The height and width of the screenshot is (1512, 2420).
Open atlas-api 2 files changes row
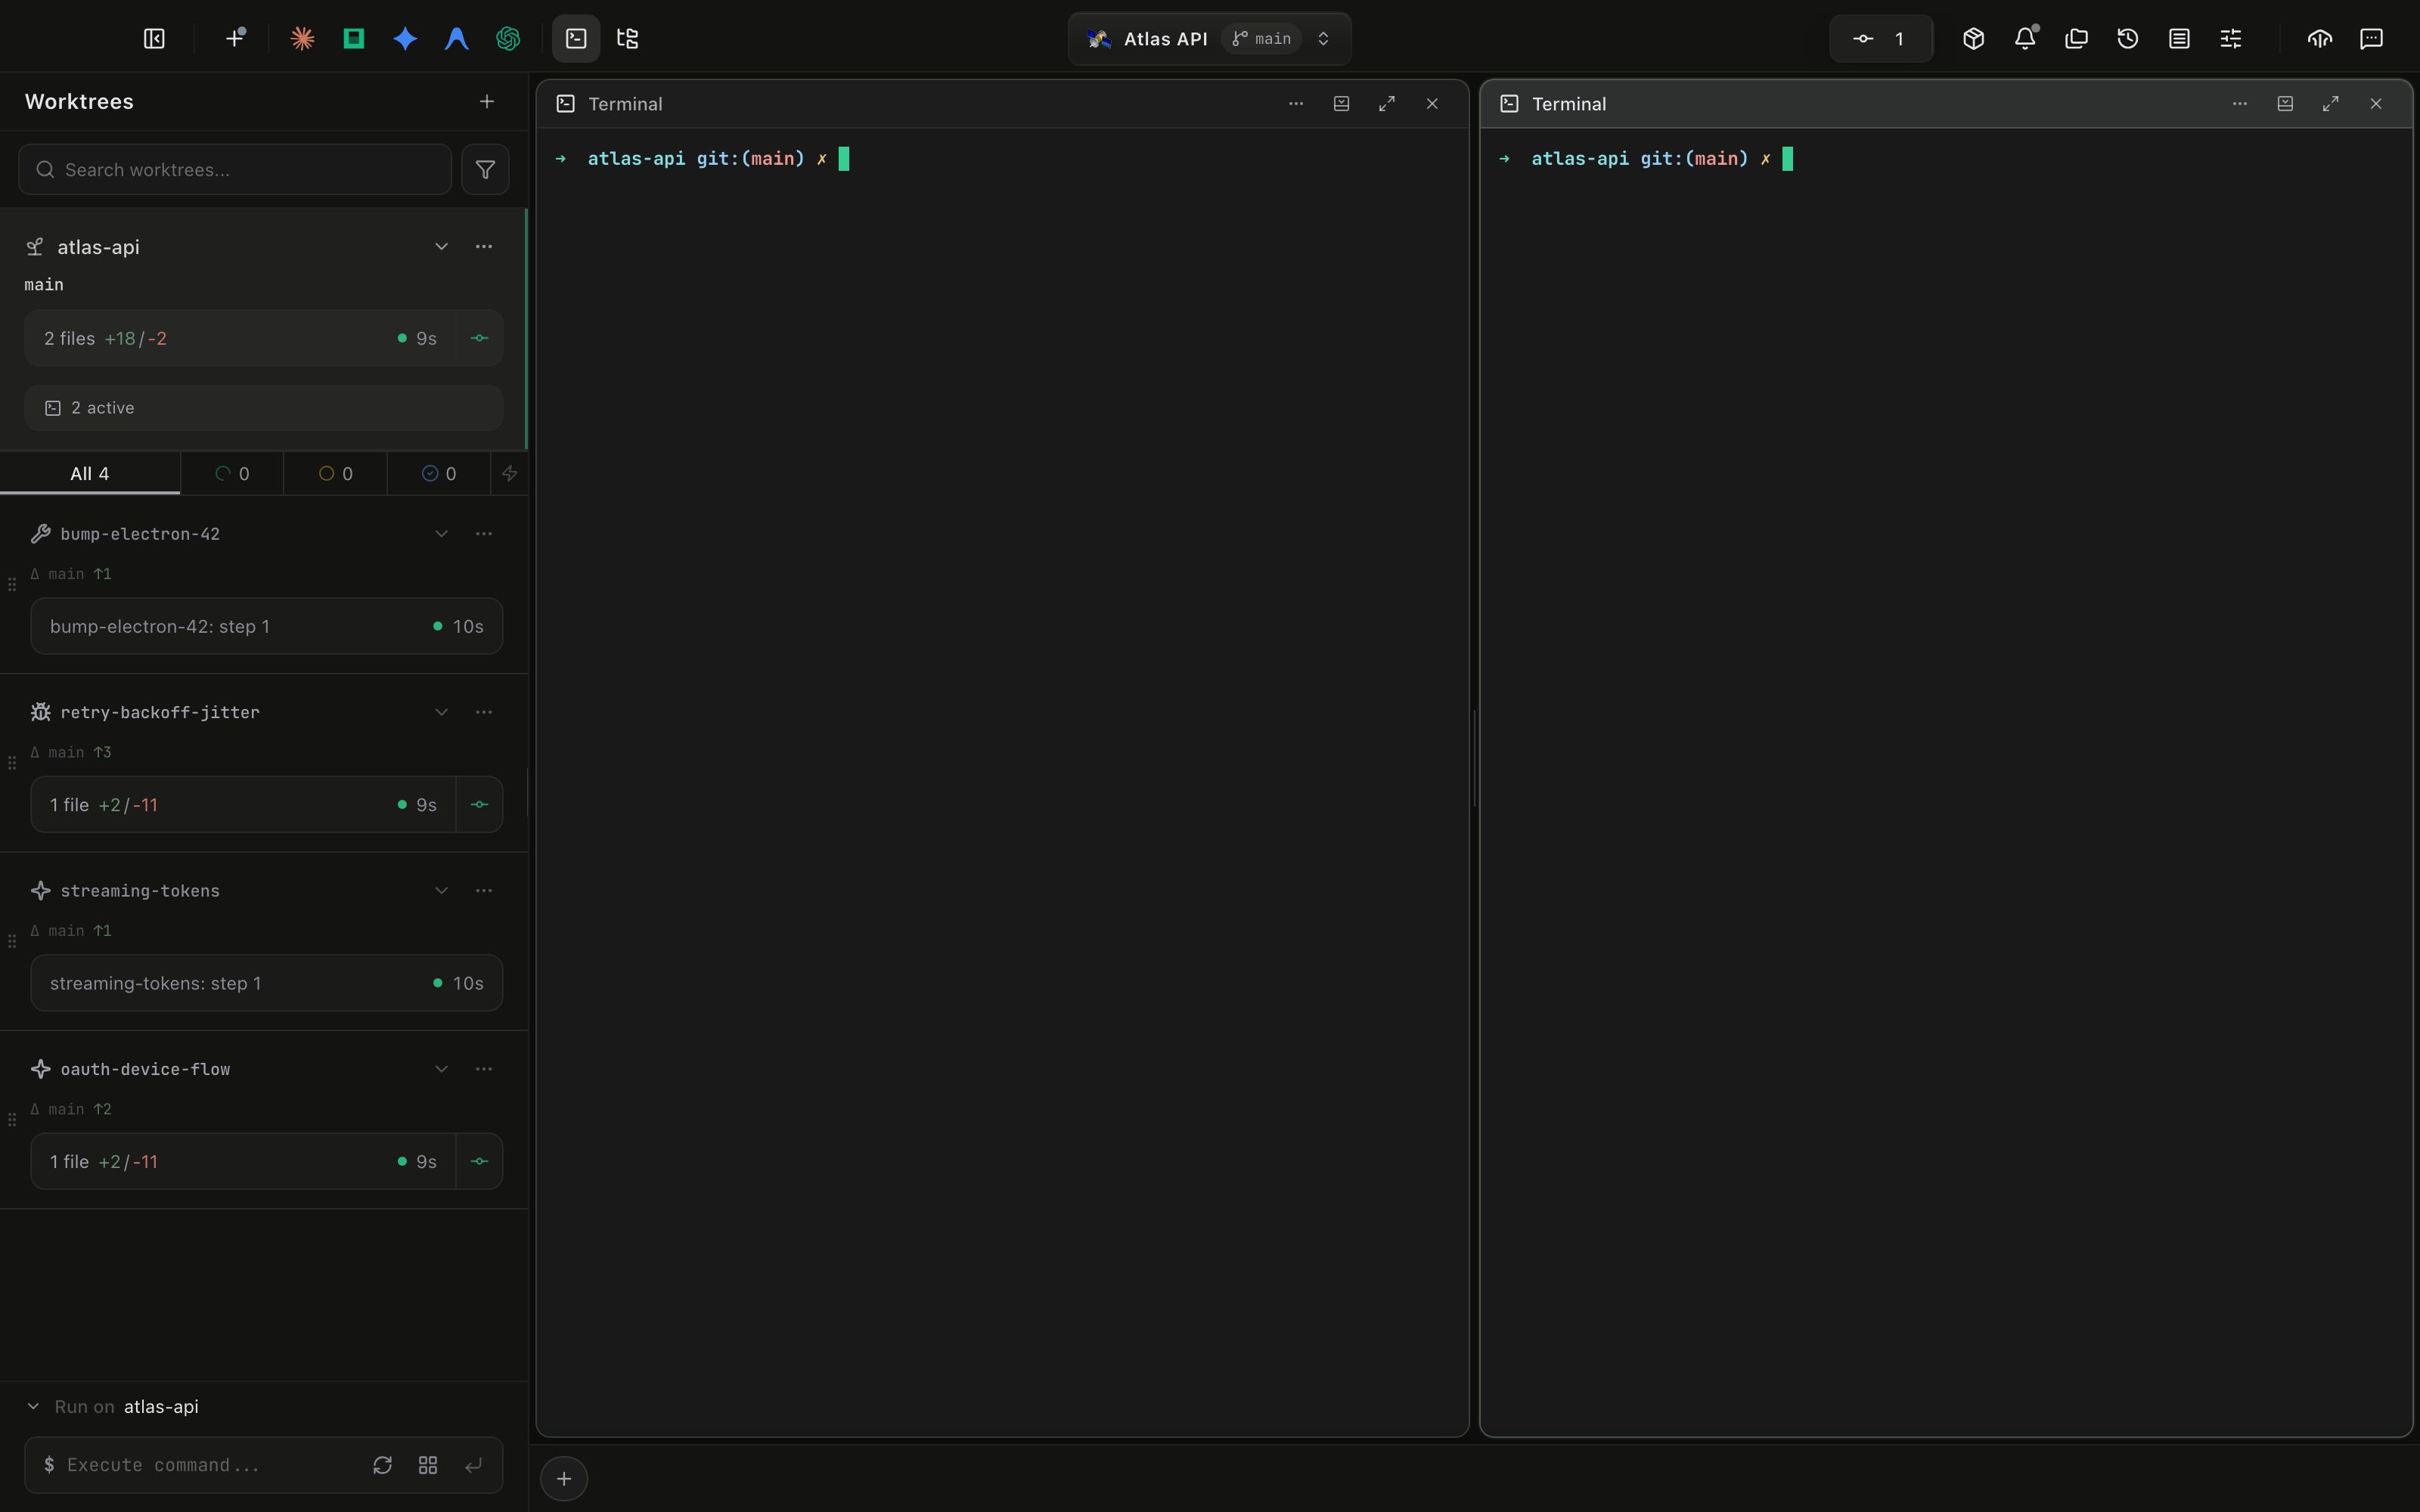tap(240, 338)
